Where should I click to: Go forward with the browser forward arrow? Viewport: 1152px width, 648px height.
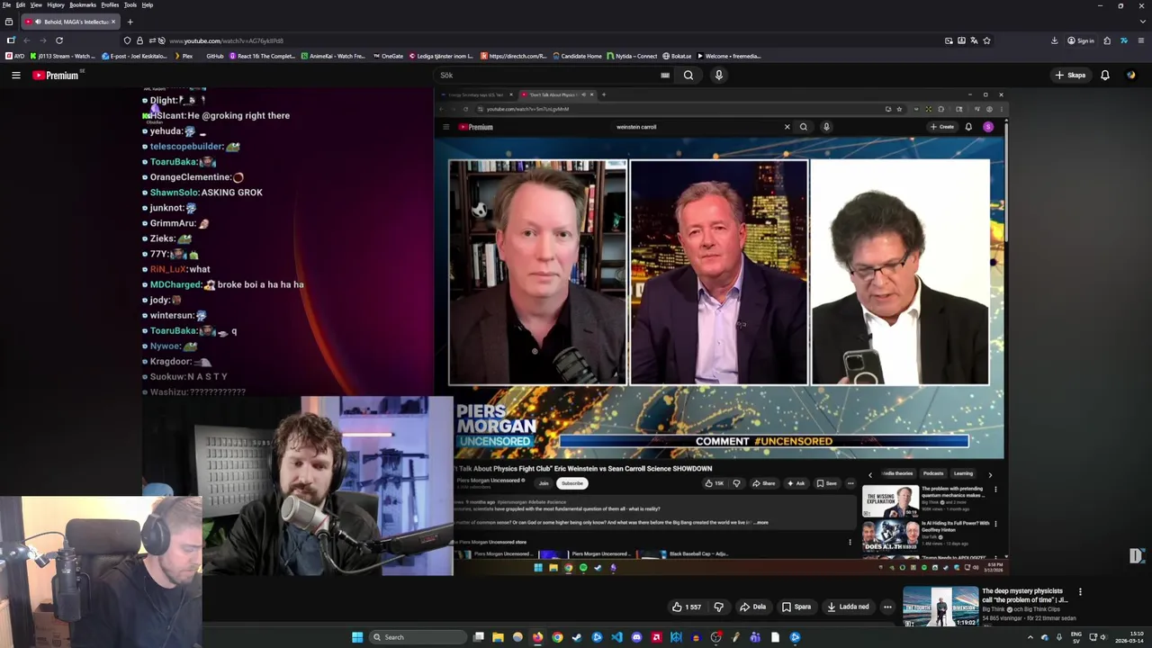click(42, 40)
